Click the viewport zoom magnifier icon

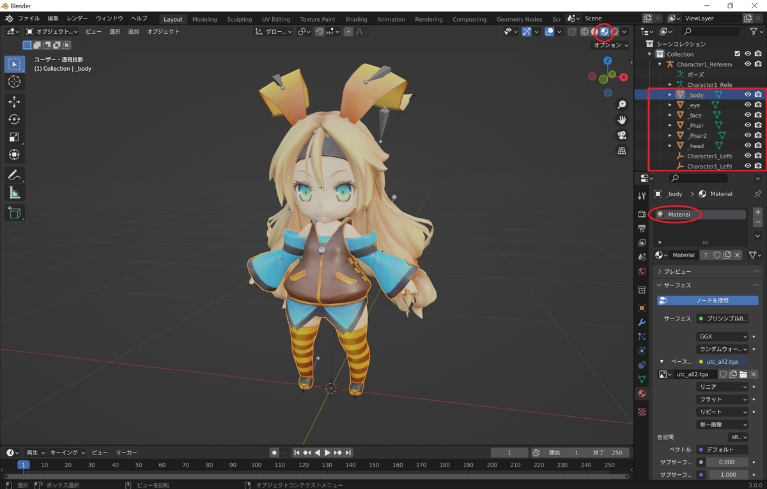click(621, 105)
